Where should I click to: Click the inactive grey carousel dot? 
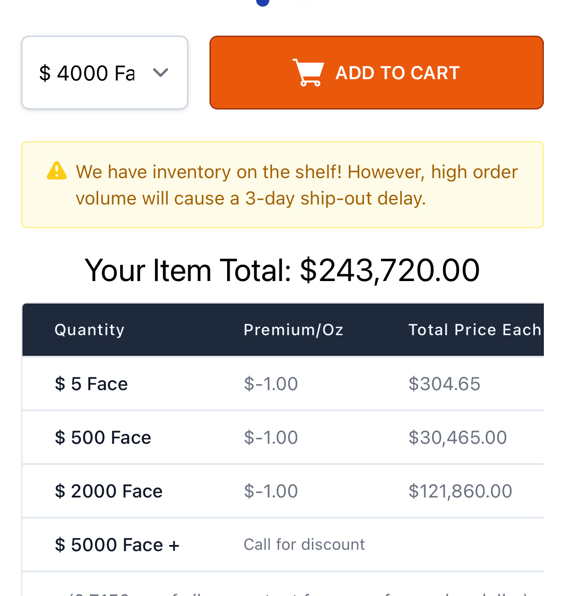point(302,2)
